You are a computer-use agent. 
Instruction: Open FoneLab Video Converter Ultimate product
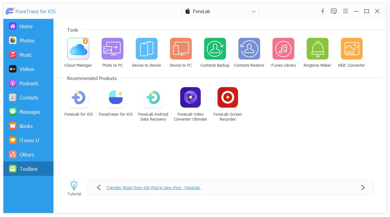(190, 97)
